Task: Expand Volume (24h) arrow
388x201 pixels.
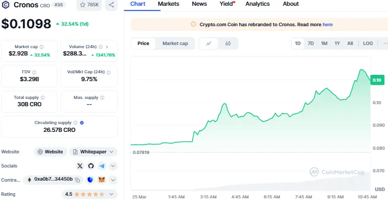Action: (107, 47)
